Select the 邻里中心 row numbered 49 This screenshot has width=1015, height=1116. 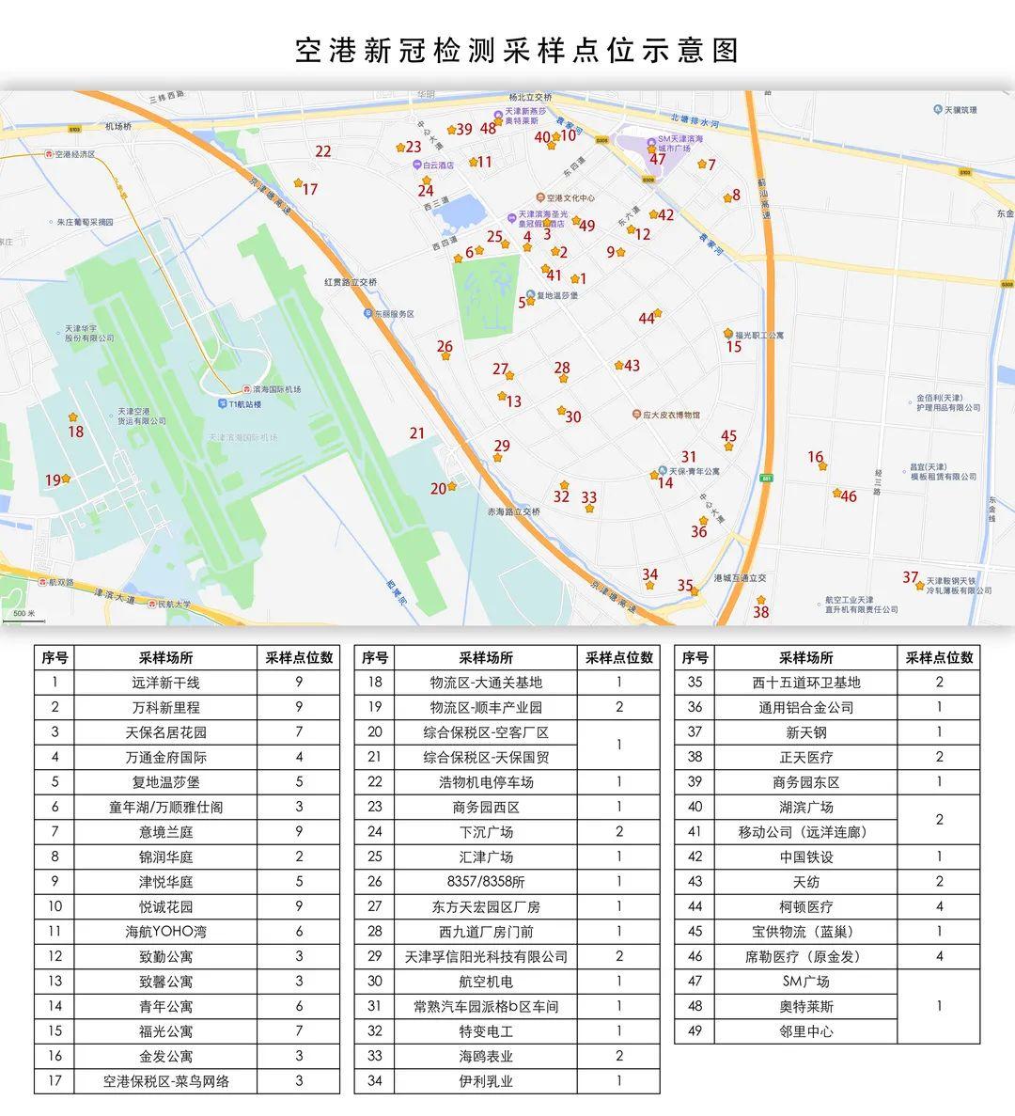coord(806,1030)
